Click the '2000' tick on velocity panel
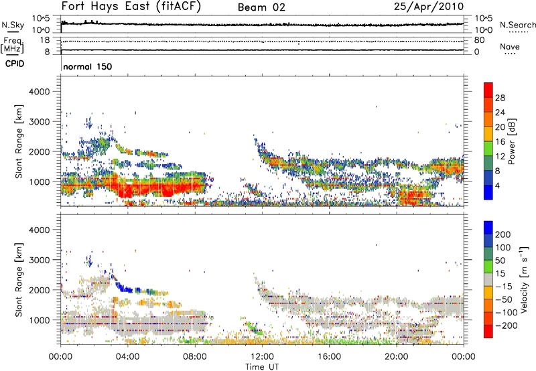 39,290
